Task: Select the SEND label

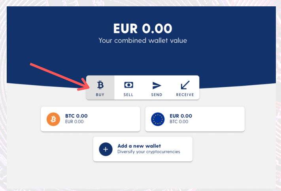Action: [157, 95]
